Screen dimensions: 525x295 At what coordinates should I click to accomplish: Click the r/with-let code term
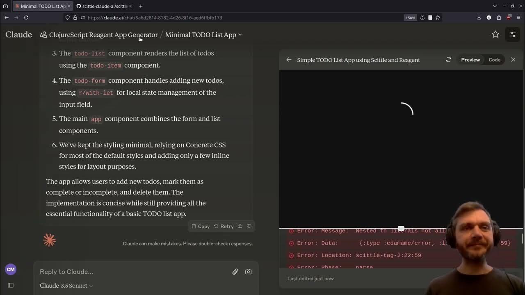point(96,93)
